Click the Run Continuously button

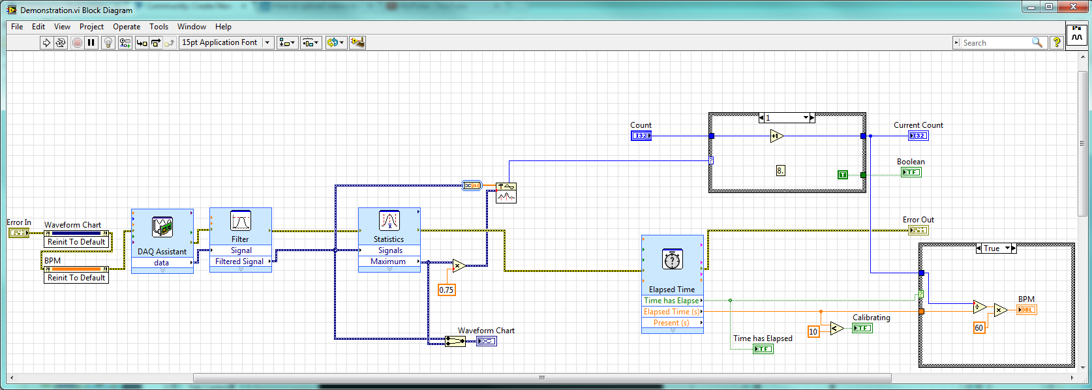[x=61, y=42]
